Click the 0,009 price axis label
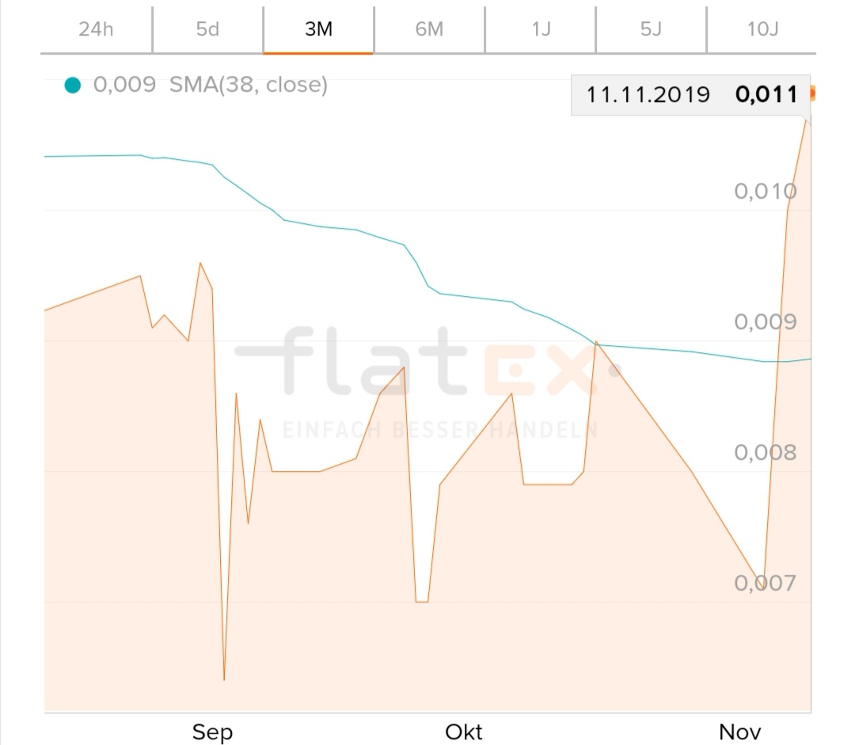Screen dimensions: 855x745 click(766, 321)
